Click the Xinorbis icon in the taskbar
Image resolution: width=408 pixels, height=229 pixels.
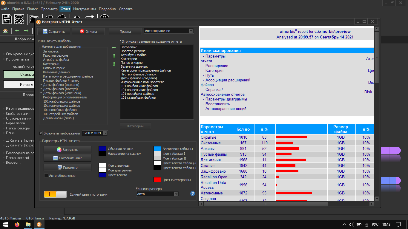(x=39, y=225)
